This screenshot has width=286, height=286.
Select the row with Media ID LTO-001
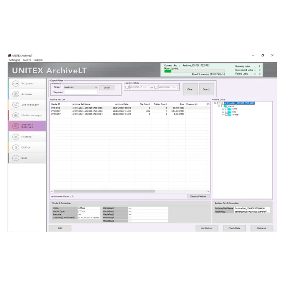tap(130, 108)
